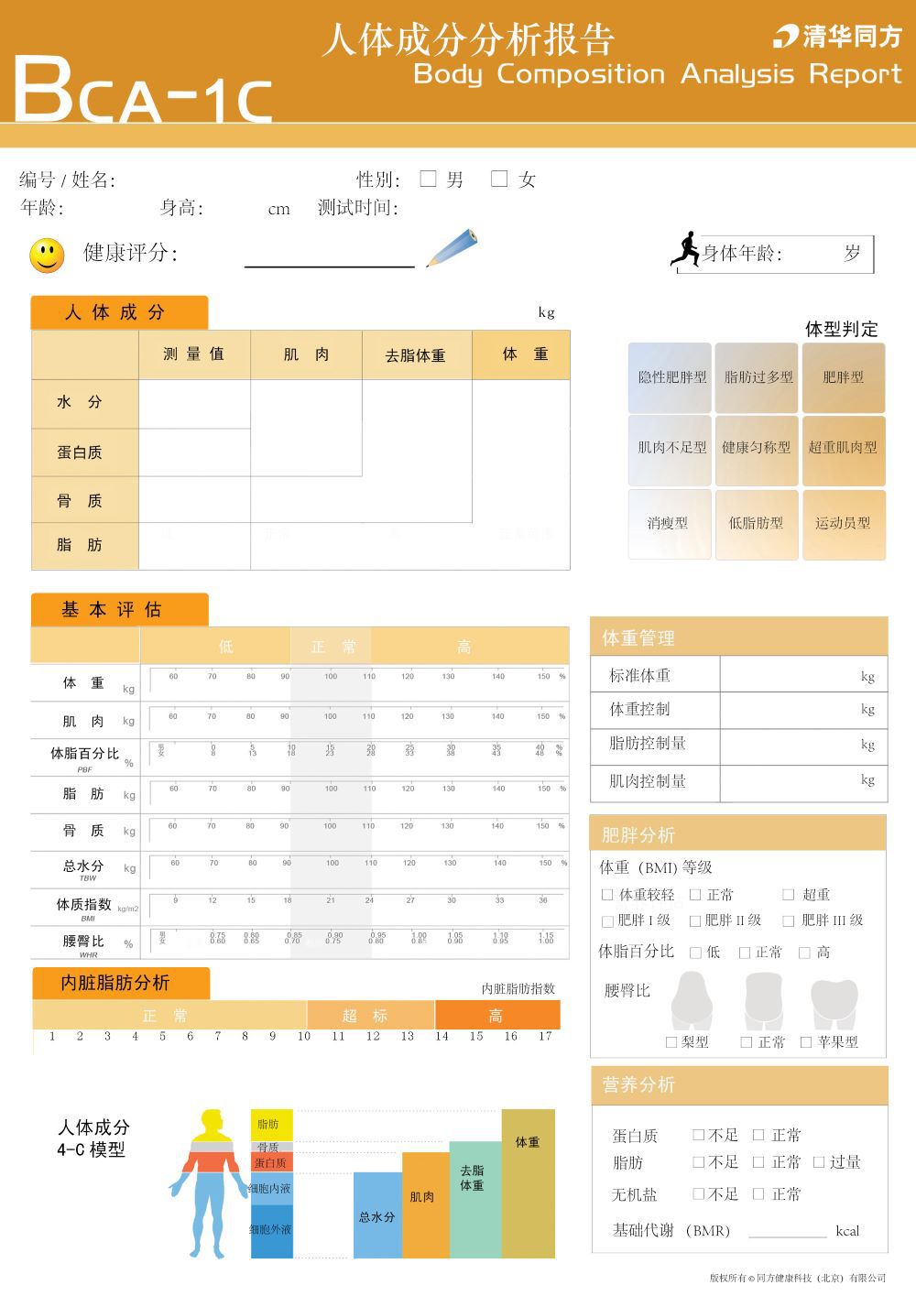Click the 脂肪控制量 kg value cell
This screenshot has height=1296, width=916.
803,746
